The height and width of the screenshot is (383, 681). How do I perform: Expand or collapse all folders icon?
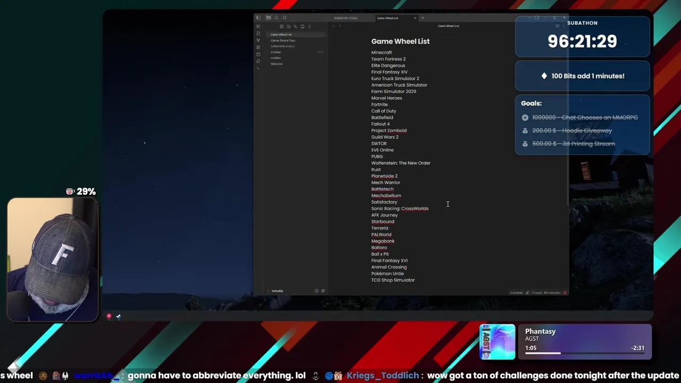pyautogui.click(x=309, y=27)
